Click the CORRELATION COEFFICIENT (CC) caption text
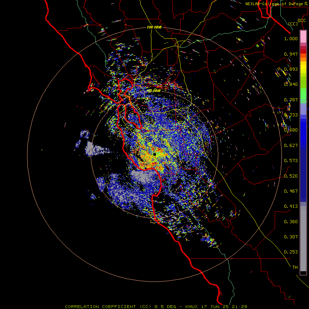309x309 pixels. pyautogui.click(x=108, y=307)
